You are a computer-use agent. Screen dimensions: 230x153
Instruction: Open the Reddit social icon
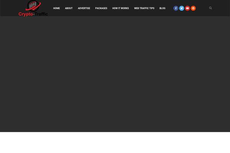193,8
